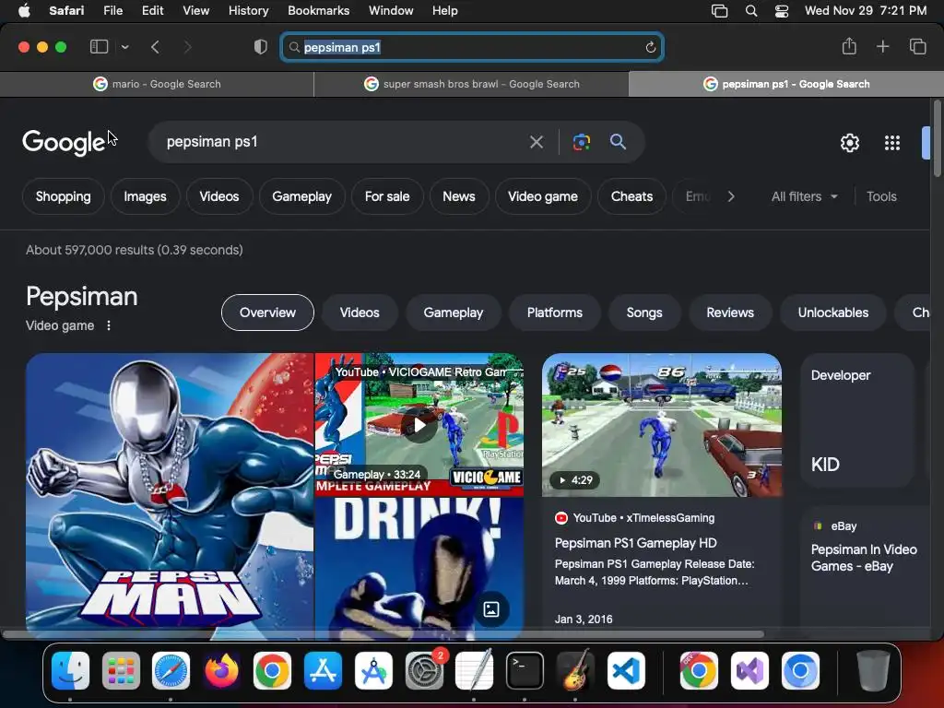Open Finder from the Dock

click(x=70, y=671)
